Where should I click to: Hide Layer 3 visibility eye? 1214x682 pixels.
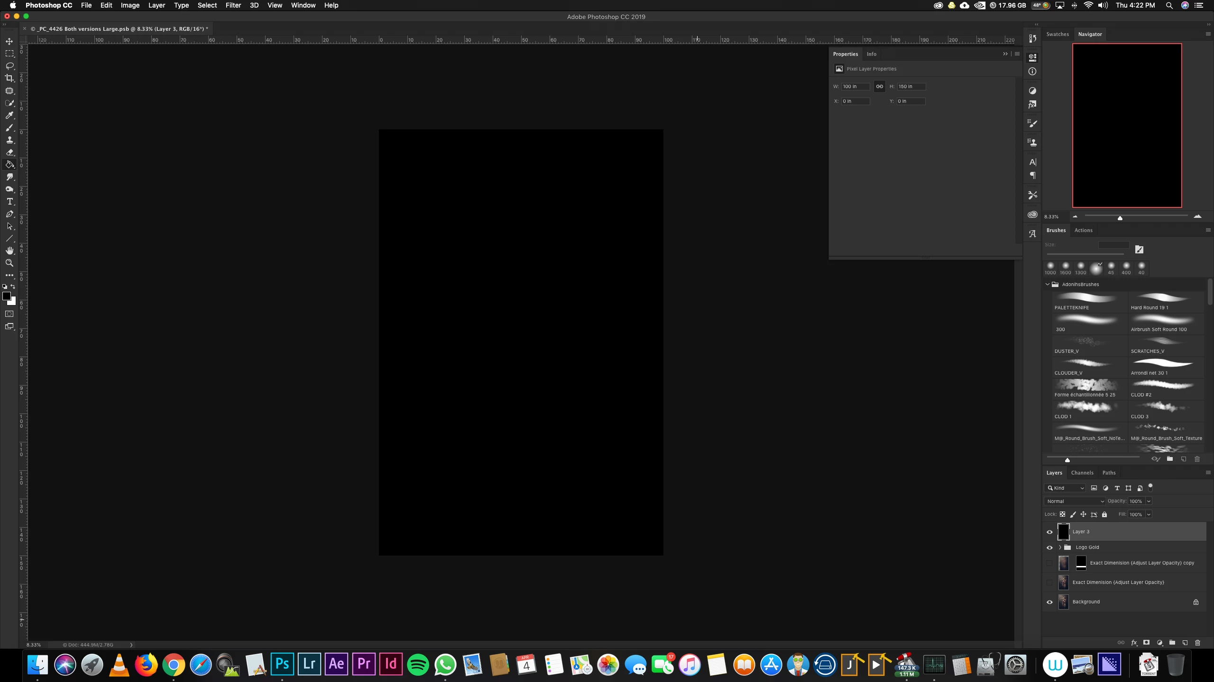(x=1049, y=532)
